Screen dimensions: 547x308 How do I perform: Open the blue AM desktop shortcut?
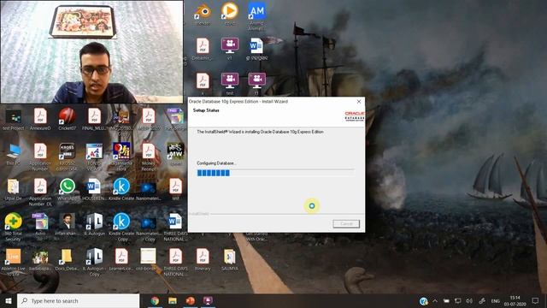(256, 15)
